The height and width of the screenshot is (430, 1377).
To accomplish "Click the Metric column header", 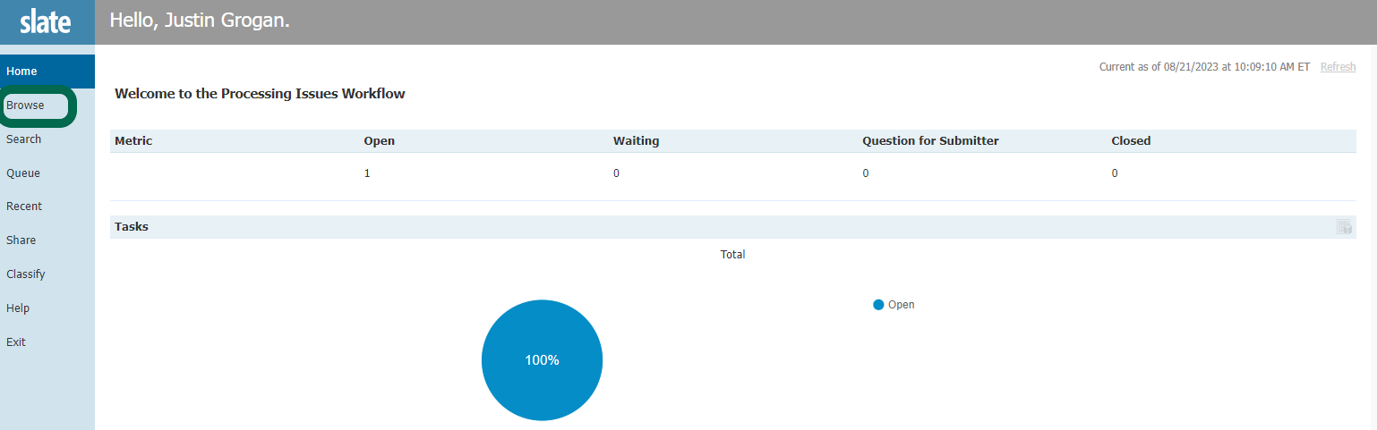I will pos(133,141).
